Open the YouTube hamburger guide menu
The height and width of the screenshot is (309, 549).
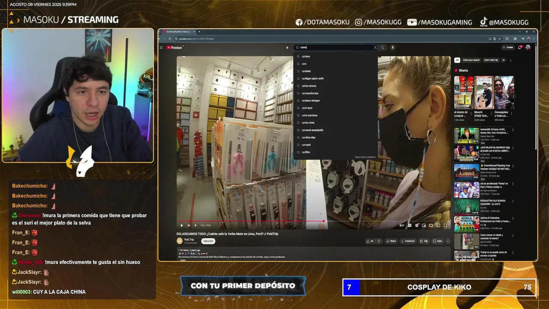[161, 48]
